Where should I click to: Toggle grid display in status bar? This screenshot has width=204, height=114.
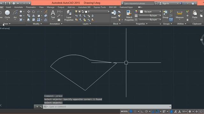131,111
